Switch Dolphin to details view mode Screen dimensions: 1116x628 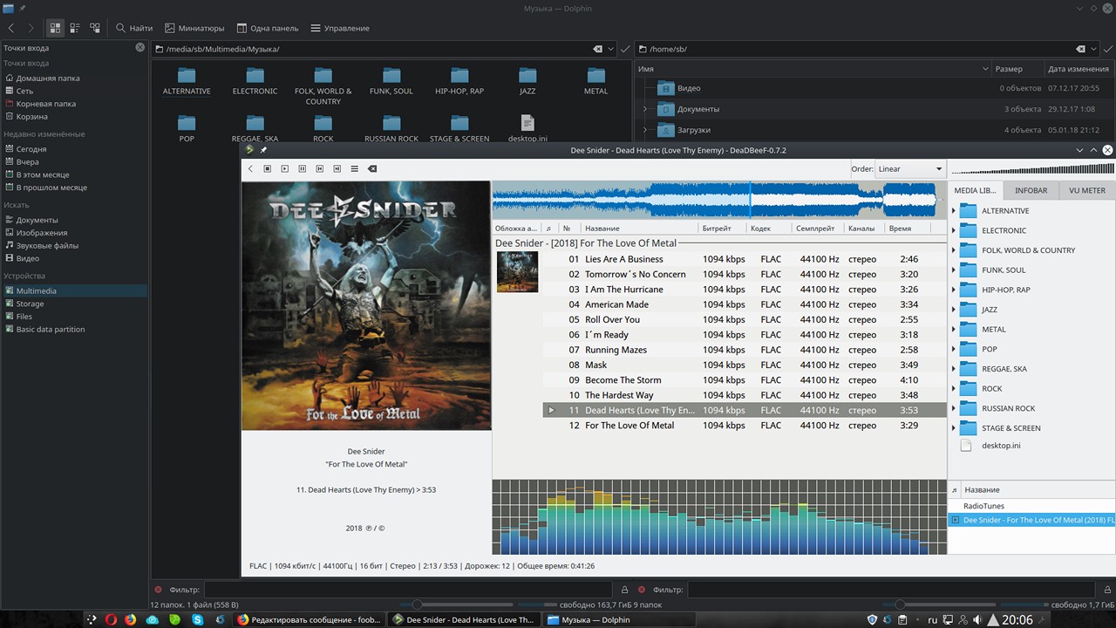coord(75,28)
